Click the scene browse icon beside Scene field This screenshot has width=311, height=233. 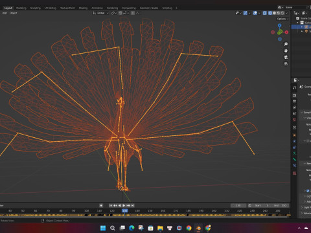tap(281, 8)
